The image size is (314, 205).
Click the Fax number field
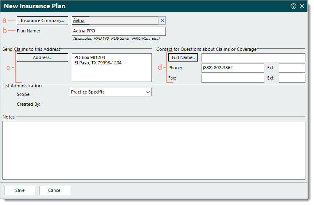click(233, 78)
